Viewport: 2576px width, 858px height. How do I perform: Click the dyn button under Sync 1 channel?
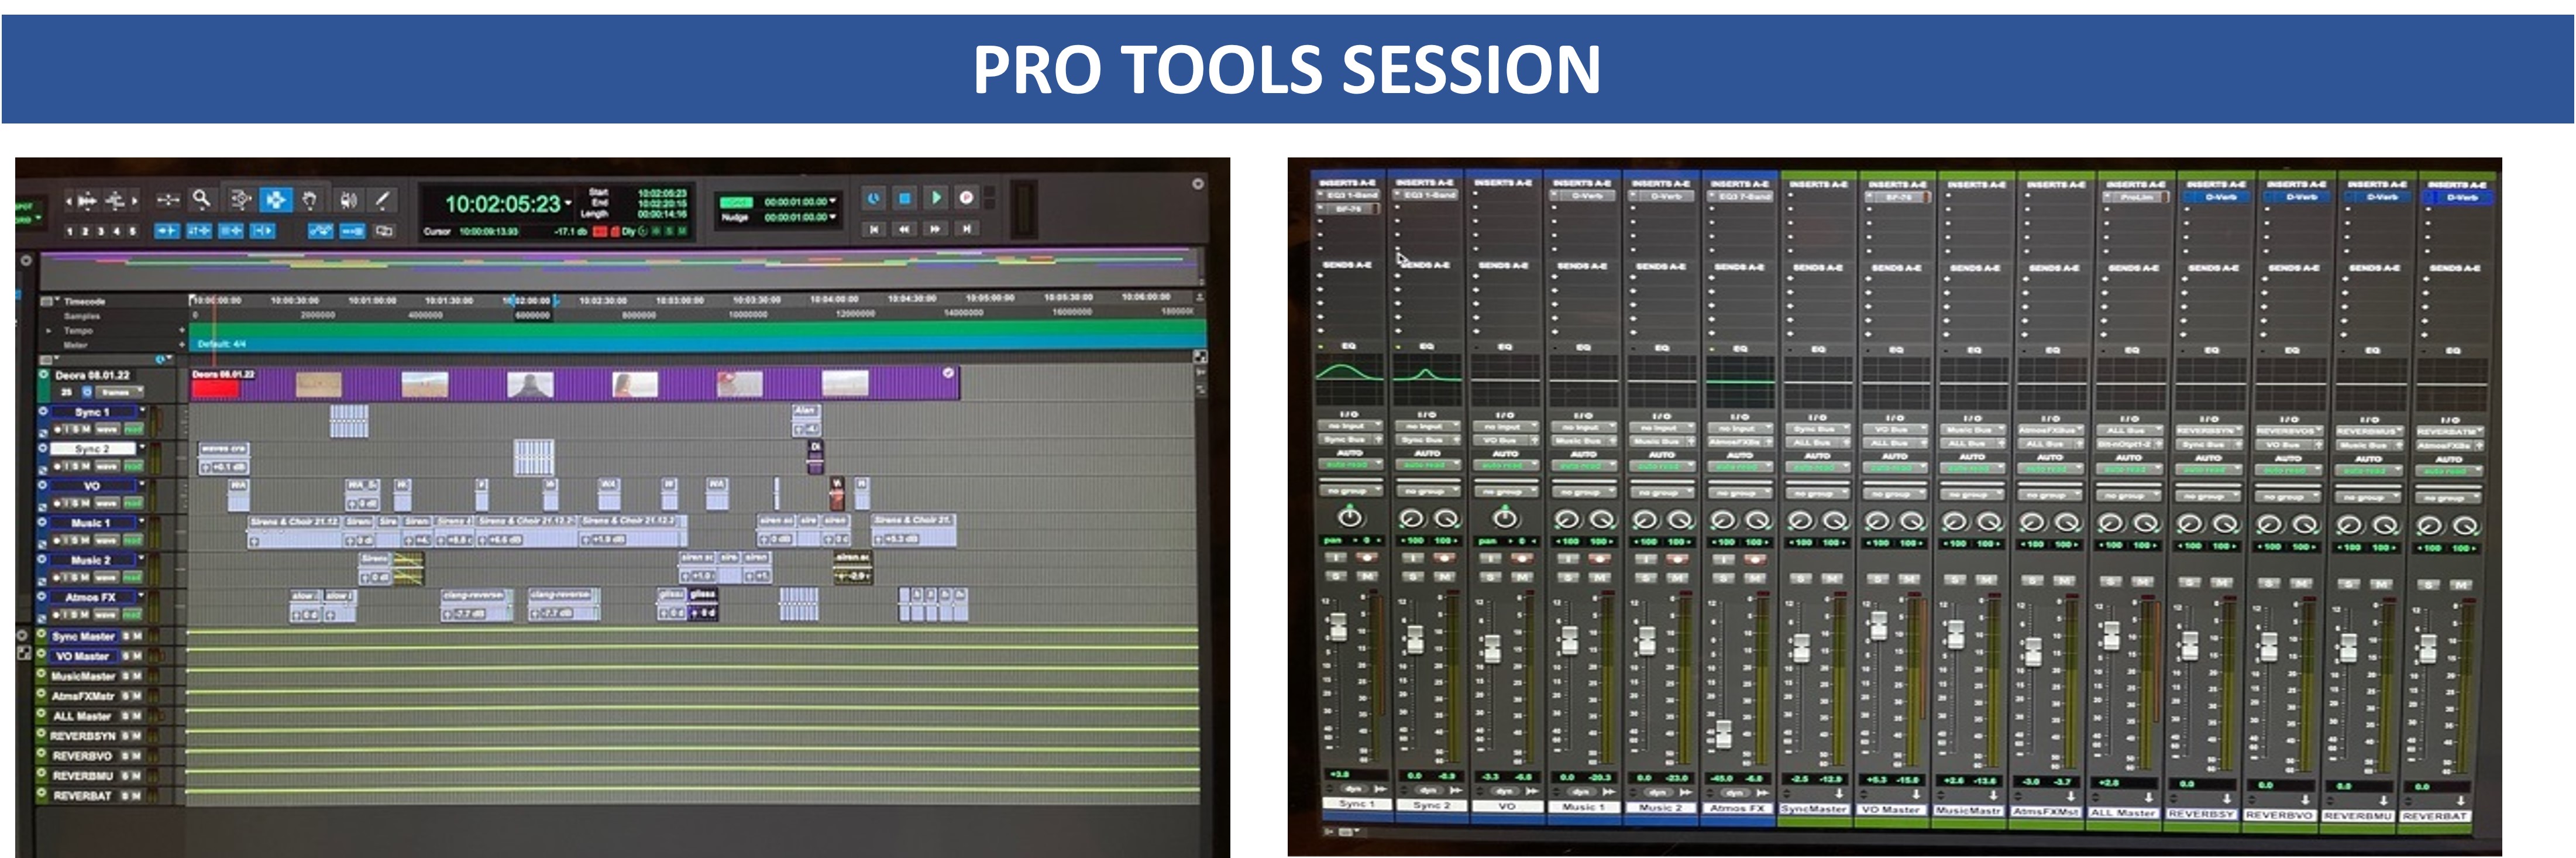1353,789
